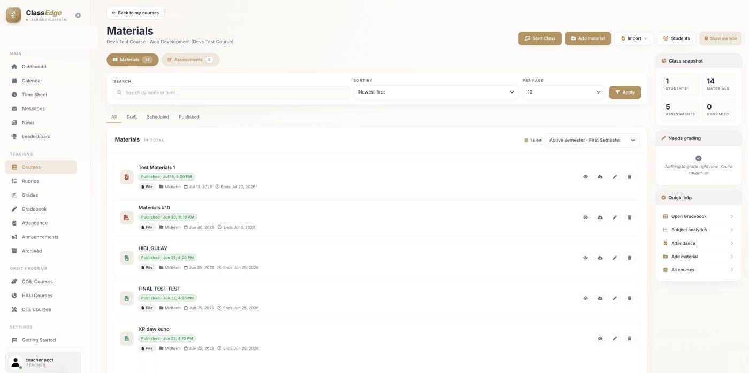Focus the search by name field
The width and height of the screenshot is (749, 373).
232,92
